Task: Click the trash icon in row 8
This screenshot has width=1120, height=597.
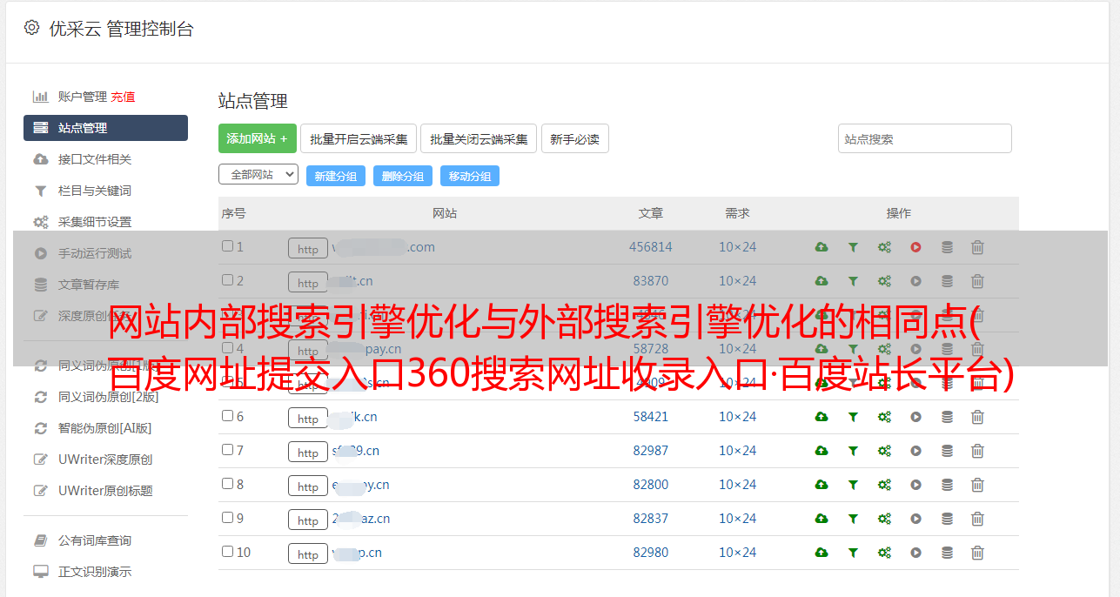Action: click(977, 485)
